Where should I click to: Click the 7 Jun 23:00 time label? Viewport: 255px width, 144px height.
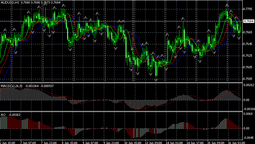pyautogui.click(x=49, y=143)
